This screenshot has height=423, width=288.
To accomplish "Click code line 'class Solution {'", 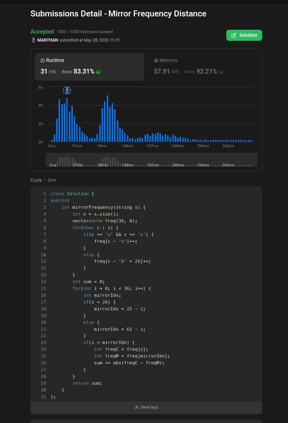I will (x=72, y=194).
